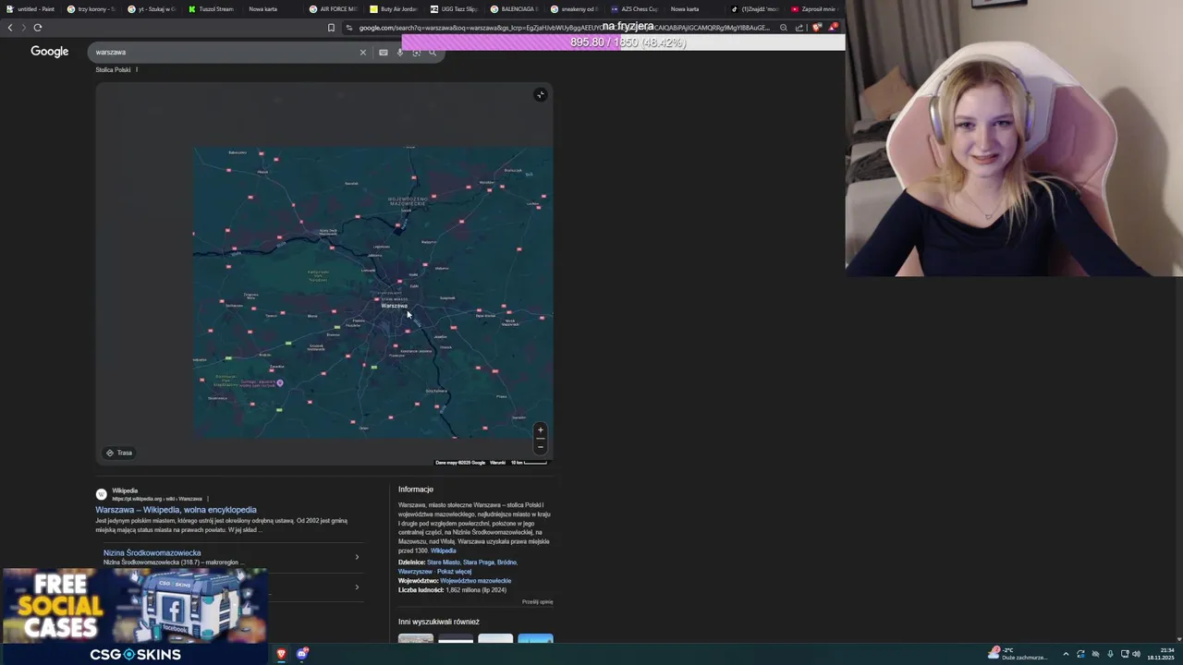Switch to the BALENCIAGA tab
This screenshot has width=1183, height=665.
point(515,9)
